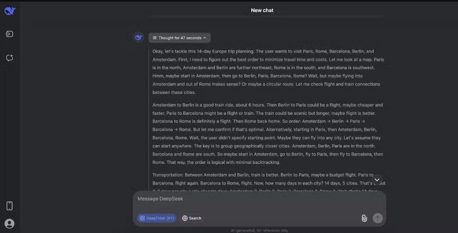Click the globe icon in the Search button

(x=185, y=218)
